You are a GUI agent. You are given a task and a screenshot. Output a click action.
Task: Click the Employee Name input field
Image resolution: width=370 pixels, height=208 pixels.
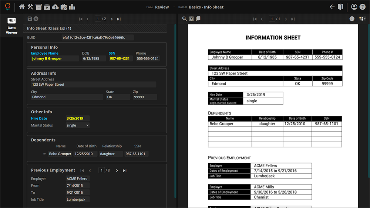point(55,58)
